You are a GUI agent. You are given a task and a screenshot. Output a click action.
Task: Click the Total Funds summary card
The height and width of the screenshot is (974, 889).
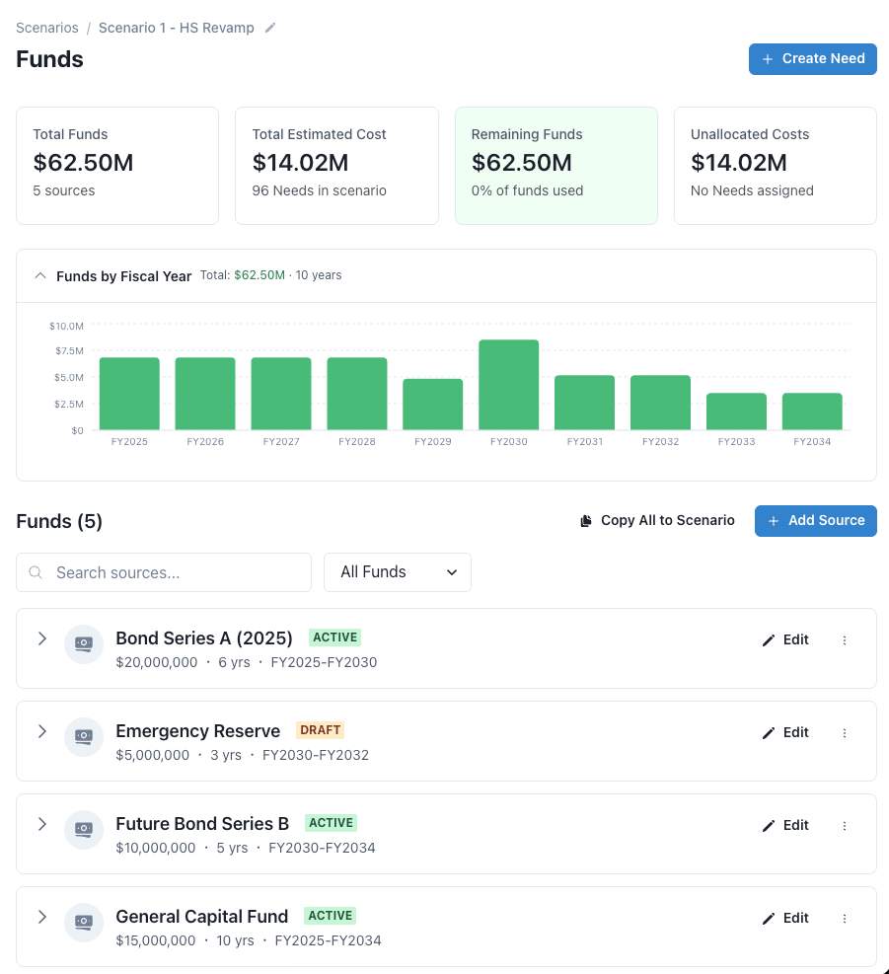pyautogui.click(x=117, y=166)
